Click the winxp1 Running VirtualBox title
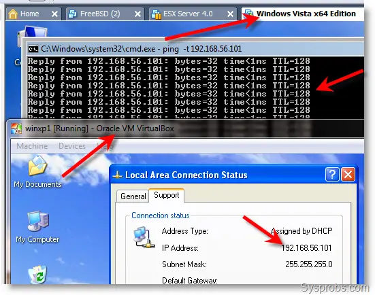375x295 pixels. tap(99, 128)
